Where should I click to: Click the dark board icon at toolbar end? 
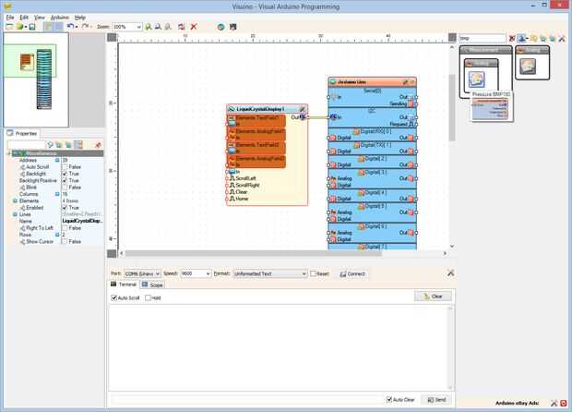[x=233, y=27]
